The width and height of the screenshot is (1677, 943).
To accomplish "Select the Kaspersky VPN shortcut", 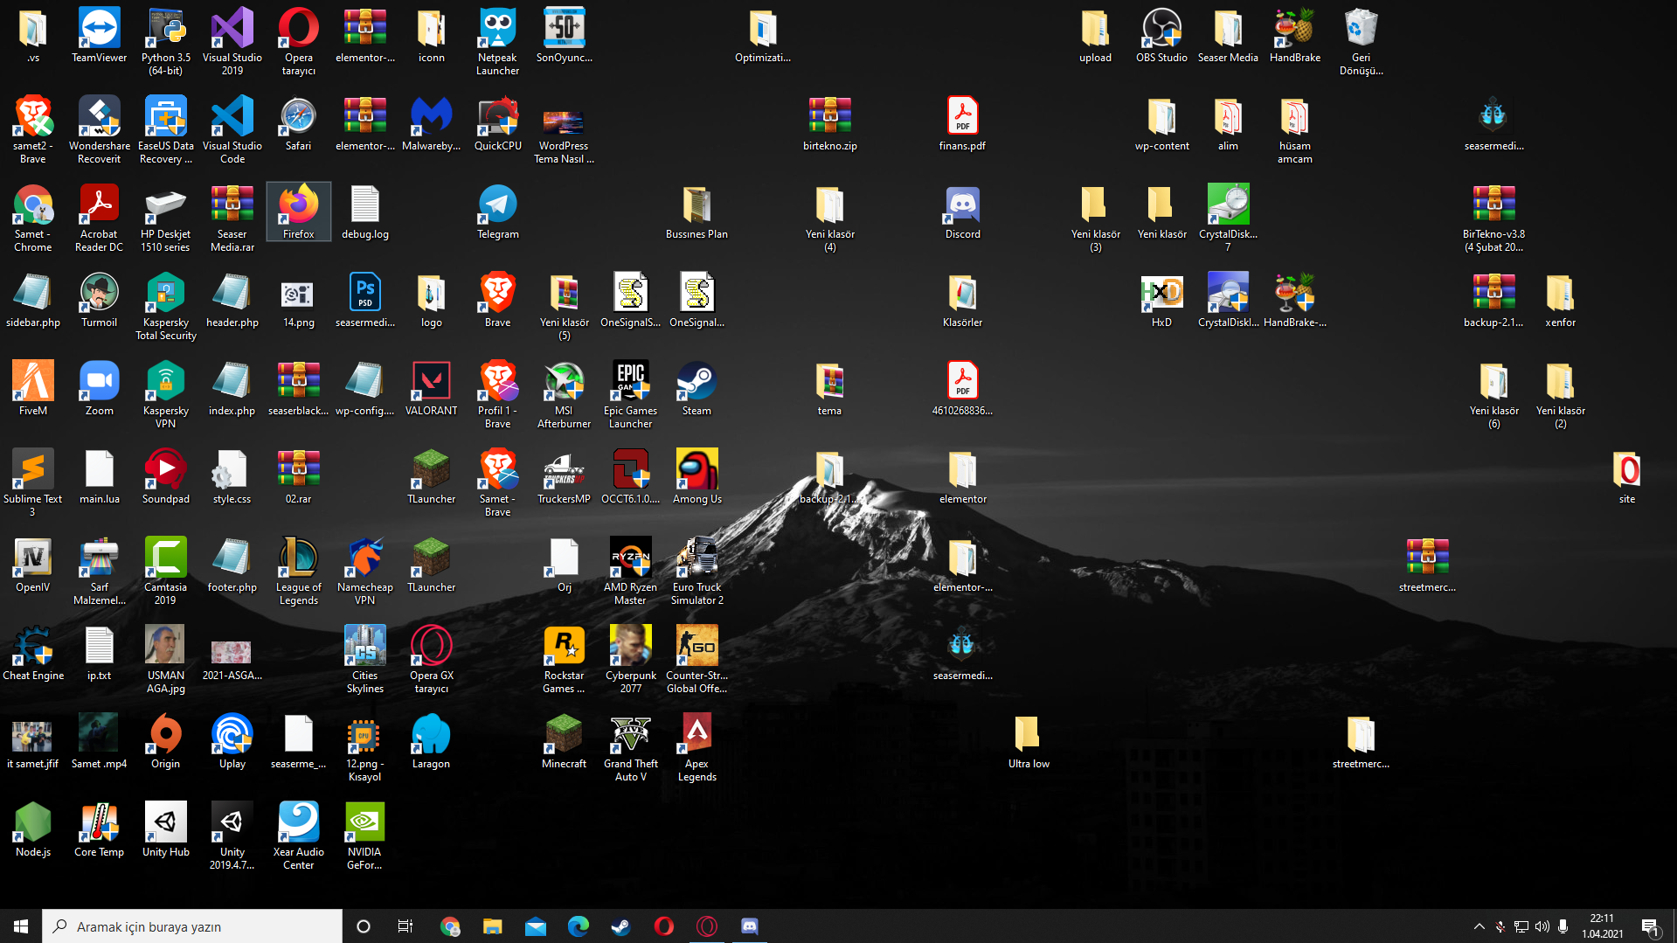I will pos(165,395).
